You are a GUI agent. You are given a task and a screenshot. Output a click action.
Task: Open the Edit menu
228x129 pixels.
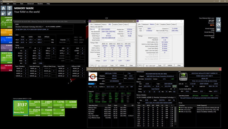tap(8, 4)
